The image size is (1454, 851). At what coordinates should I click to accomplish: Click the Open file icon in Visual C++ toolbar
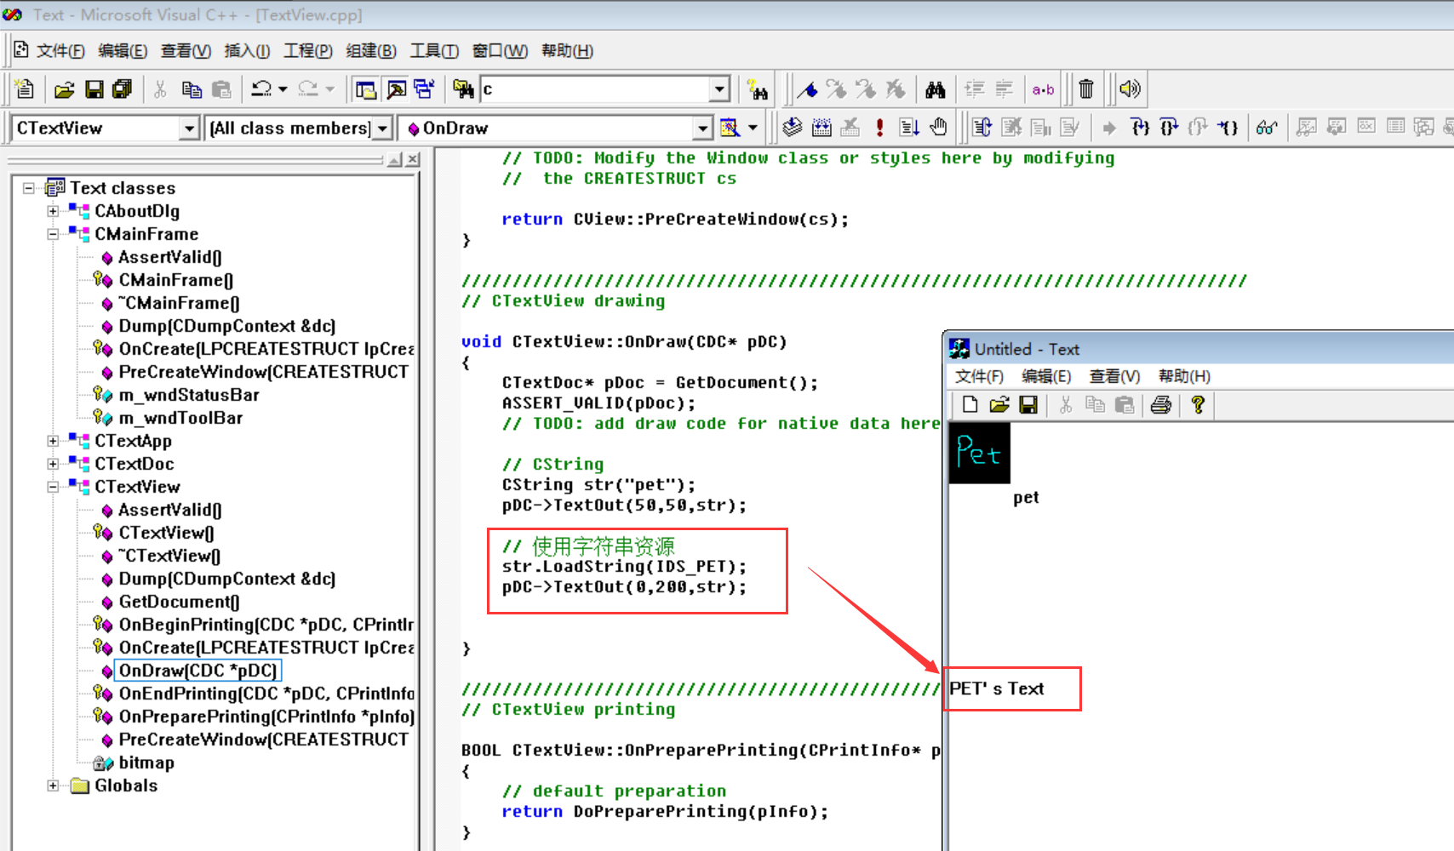click(x=65, y=89)
